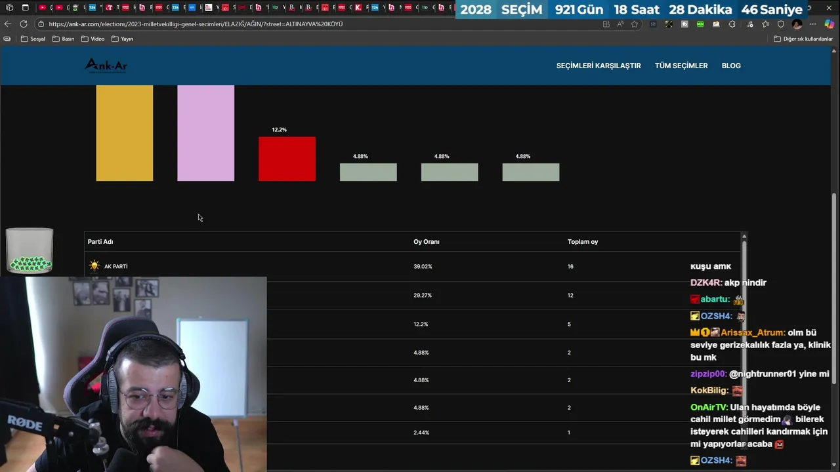The image size is (840, 472).
Task: Open the Basın bookmarks folder
Action: [64, 39]
